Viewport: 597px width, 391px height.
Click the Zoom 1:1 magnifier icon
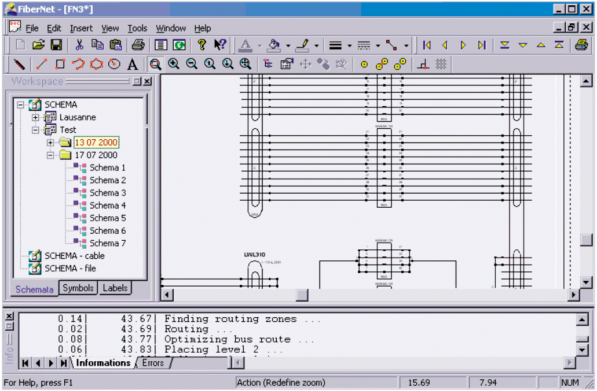click(x=210, y=64)
